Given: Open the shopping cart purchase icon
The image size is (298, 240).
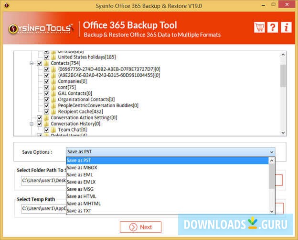Looking at the screenshot, I should pos(259,27).
